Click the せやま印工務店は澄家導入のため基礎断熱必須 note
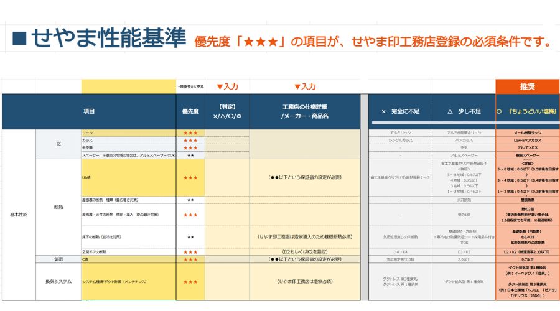The height and width of the screenshot is (311, 560). (x=305, y=237)
